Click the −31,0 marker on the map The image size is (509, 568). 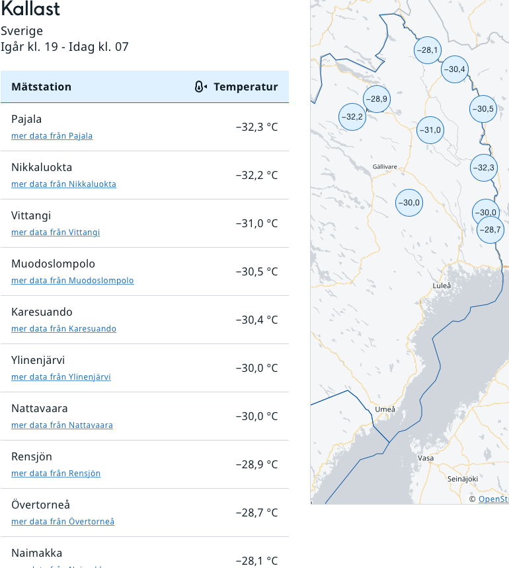pos(430,130)
